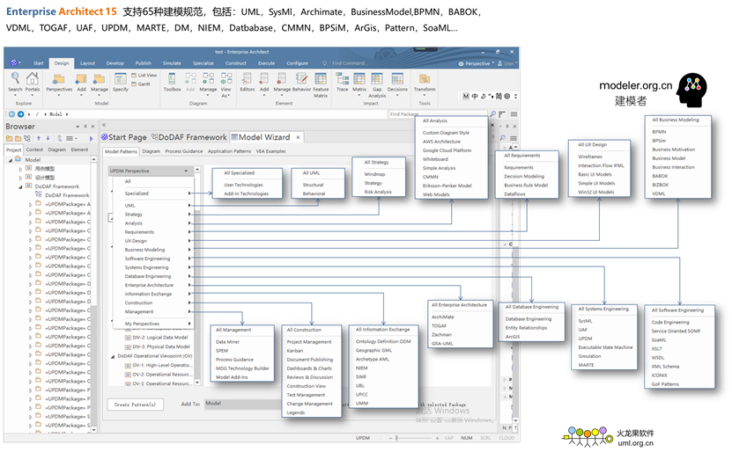This screenshot has height=452, width=732.
Task: Click the Manage element icon
Action: pos(282,82)
